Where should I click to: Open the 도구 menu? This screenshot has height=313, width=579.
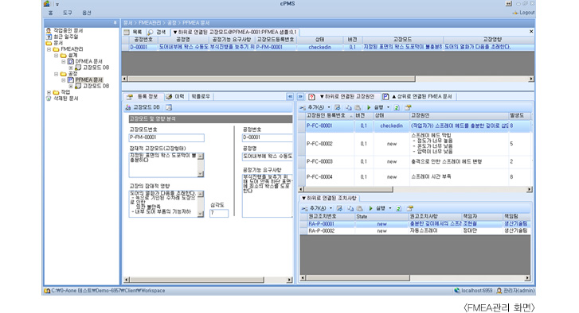pyautogui.click(x=67, y=13)
